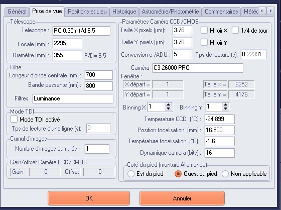Image resolution: width=281 pixels, height=210 pixels.
Task: Open the Astrométrie/Photométrie tab
Action: [170, 12]
